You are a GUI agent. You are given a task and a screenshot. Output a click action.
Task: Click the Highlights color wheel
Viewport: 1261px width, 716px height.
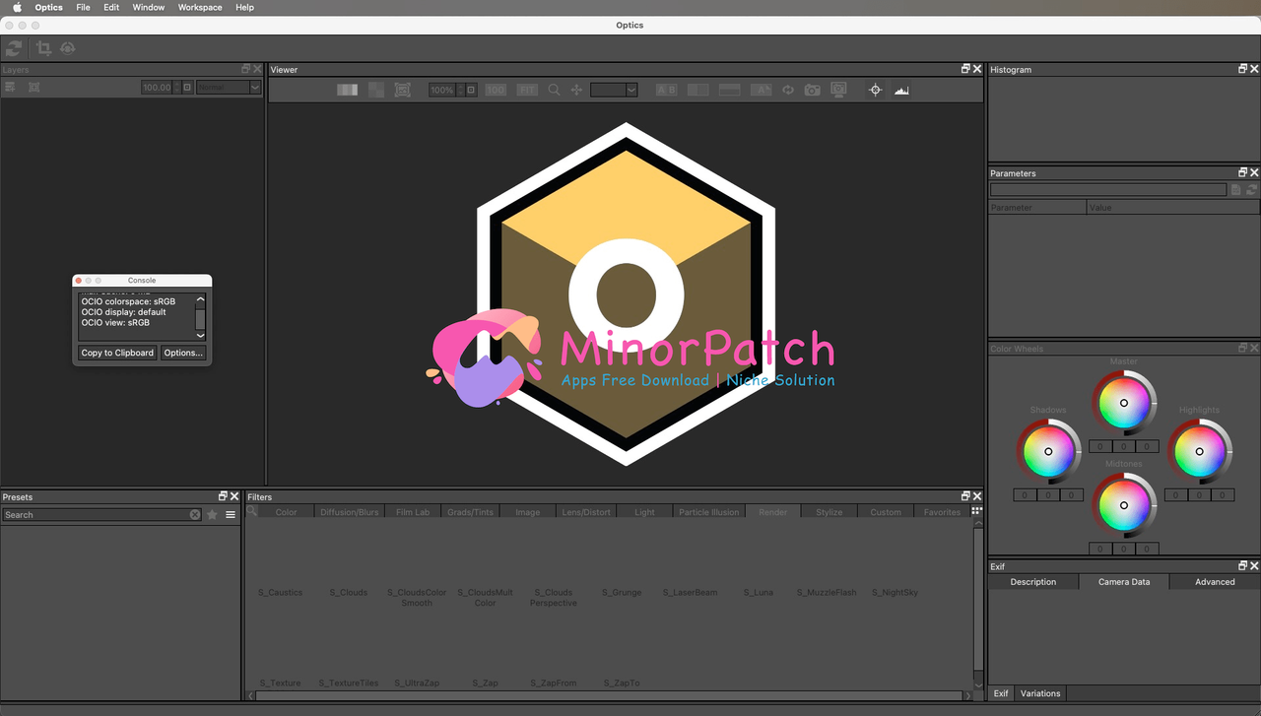coord(1199,451)
